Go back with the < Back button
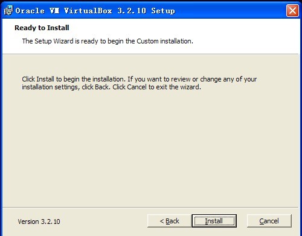Image resolution: width=302 pixels, height=236 pixels. point(170,221)
